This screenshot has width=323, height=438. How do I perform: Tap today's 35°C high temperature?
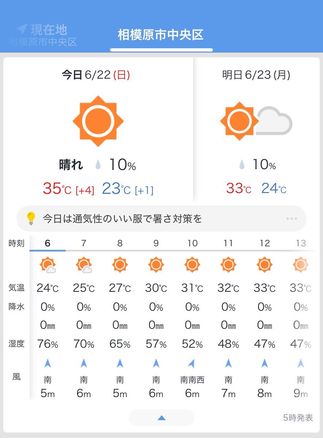[57, 189]
